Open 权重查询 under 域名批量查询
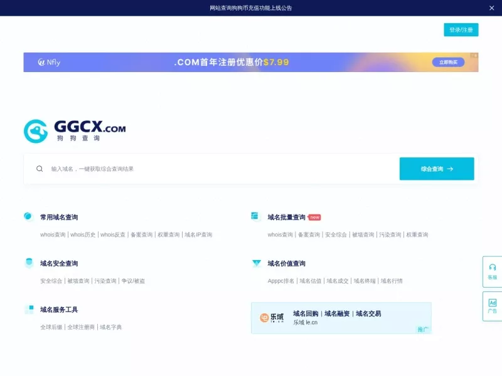The width and height of the screenshot is (502, 376). pos(417,234)
